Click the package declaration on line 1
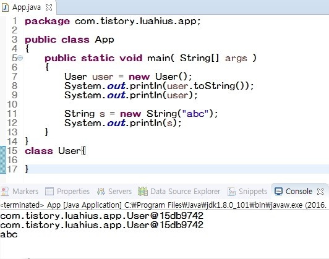The height and width of the screenshot is (259, 329). click(x=113, y=22)
